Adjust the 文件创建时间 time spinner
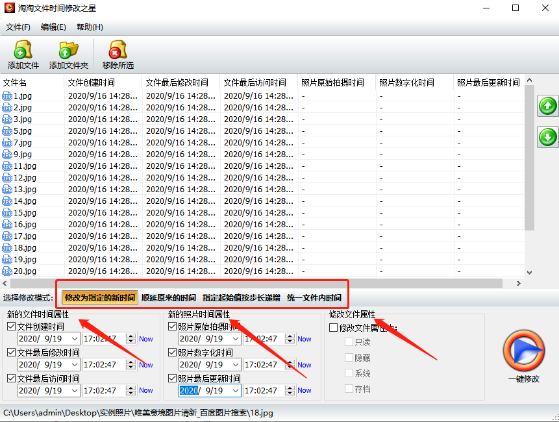The image size is (559, 422). [x=131, y=339]
